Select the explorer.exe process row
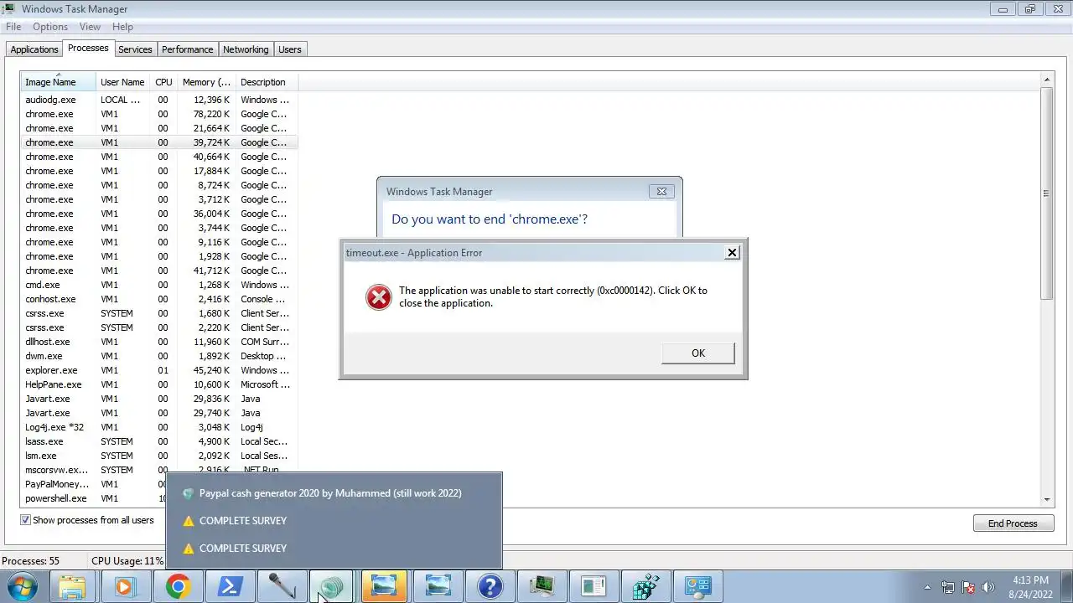The image size is (1073, 603). [x=159, y=370]
